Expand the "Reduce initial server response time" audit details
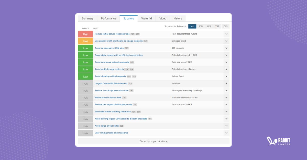 pyautogui.click(x=226, y=34)
